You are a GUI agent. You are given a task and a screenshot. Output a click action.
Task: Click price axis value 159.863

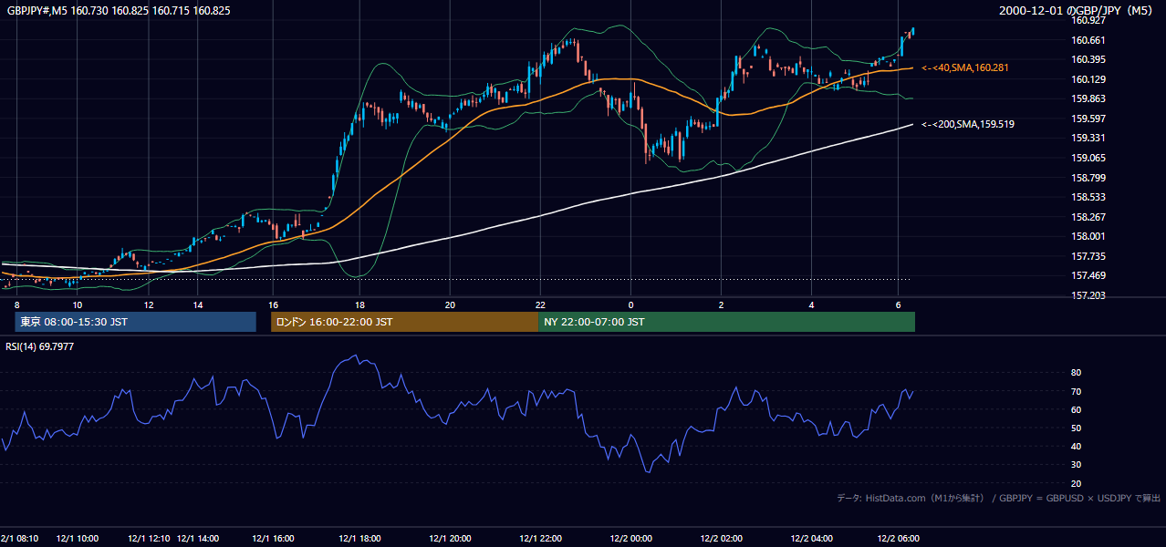pos(1089,99)
